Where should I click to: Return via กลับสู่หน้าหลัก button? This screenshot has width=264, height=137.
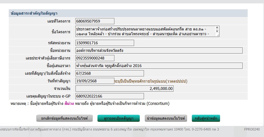(x=206, y=118)
